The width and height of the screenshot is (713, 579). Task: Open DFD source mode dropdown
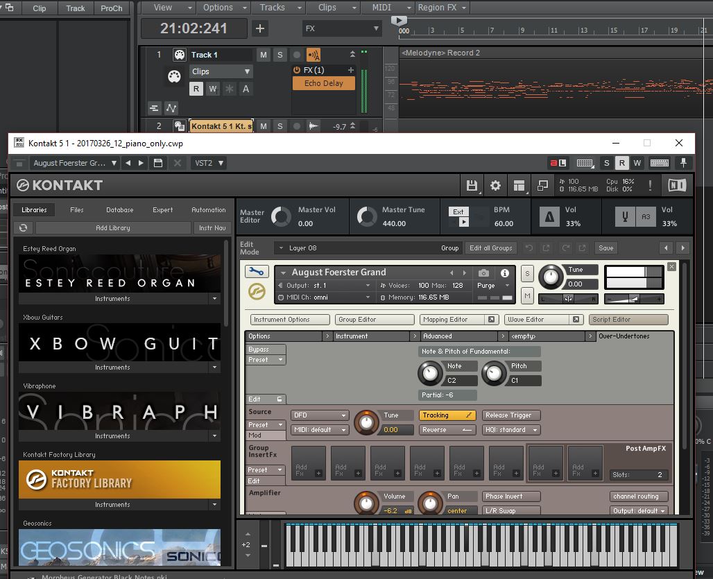pyautogui.click(x=320, y=415)
